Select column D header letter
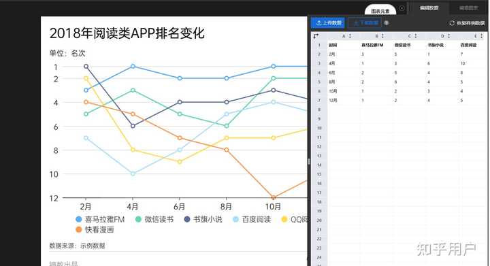The image size is (490, 266). (x=442, y=36)
